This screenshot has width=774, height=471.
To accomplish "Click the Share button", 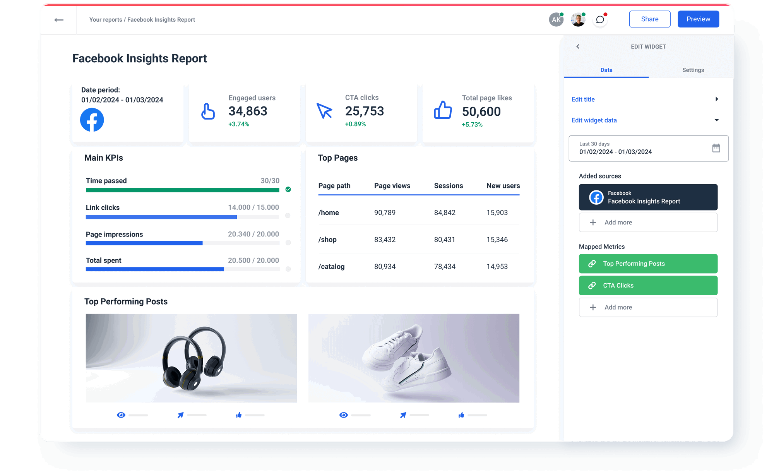I will pyautogui.click(x=650, y=19).
